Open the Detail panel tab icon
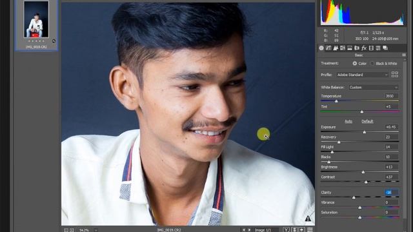The height and width of the screenshot is (232, 413). (336, 48)
